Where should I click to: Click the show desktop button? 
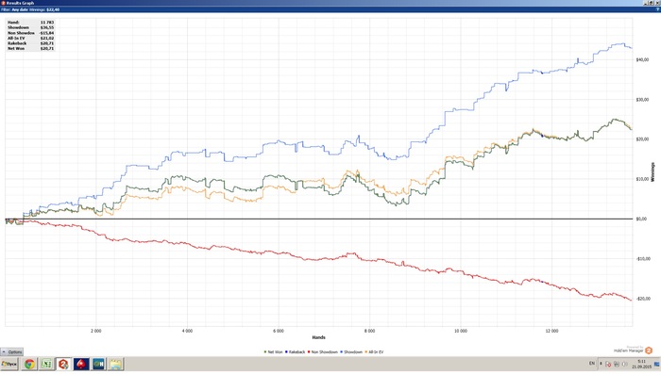click(657, 365)
